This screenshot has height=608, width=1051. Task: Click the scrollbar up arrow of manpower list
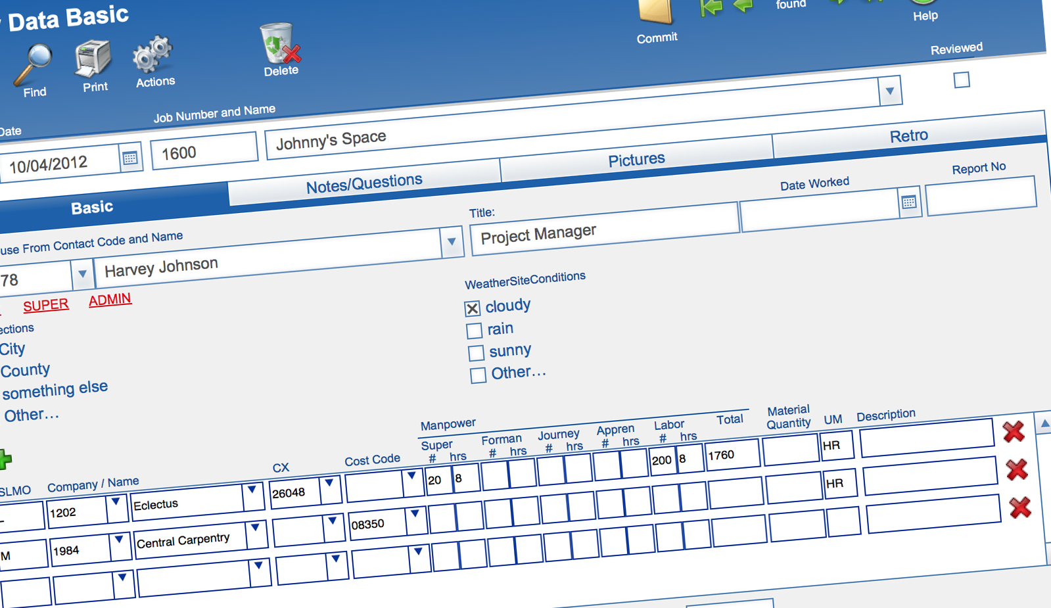tap(1044, 424)
